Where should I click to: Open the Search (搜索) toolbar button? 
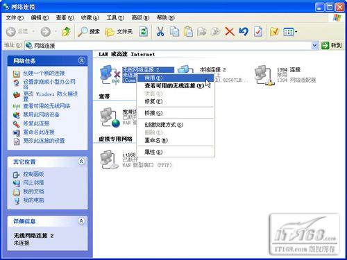[89, 31]
